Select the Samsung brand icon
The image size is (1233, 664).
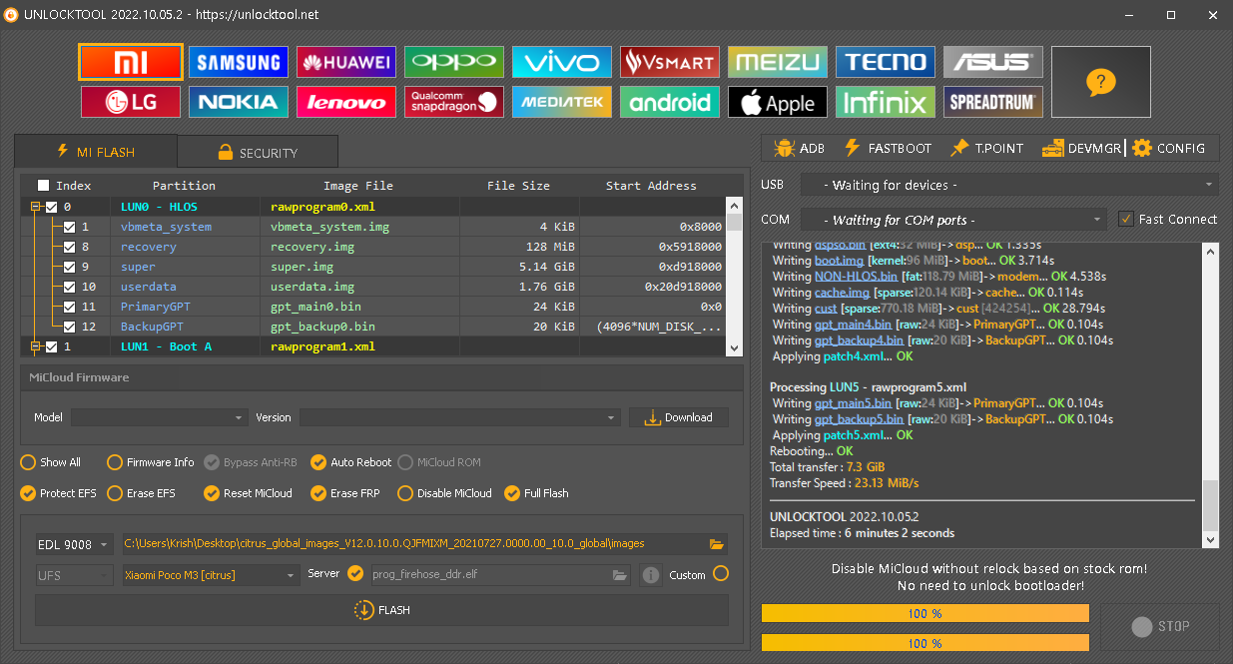click(x=238, y=63)
